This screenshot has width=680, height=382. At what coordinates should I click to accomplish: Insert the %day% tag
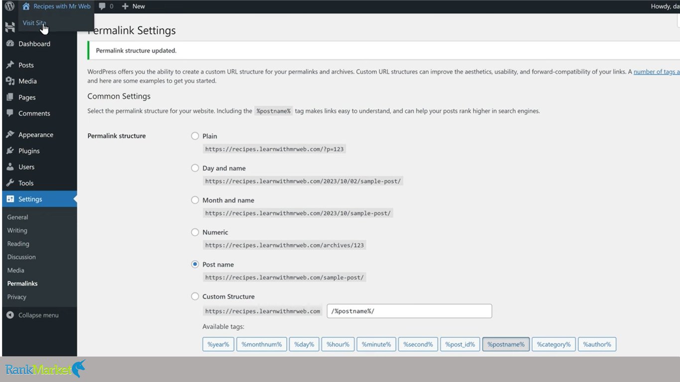click(304, 344)
